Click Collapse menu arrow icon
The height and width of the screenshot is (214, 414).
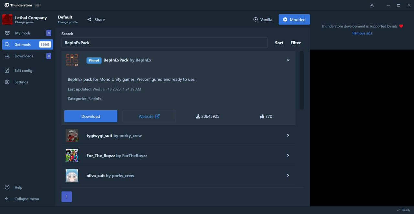(x=7, y=199)
